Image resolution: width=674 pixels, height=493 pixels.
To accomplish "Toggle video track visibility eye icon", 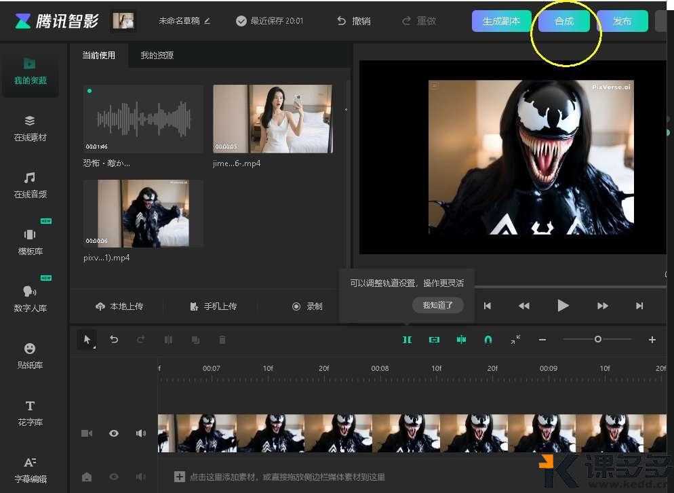I will tap(113, 433).
